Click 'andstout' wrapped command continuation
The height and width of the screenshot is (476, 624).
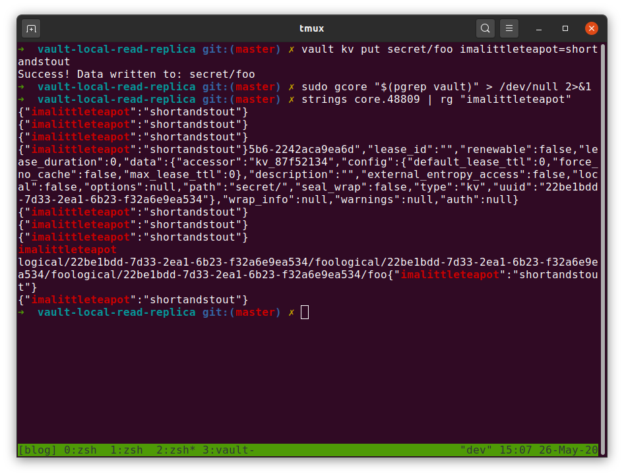44,61
